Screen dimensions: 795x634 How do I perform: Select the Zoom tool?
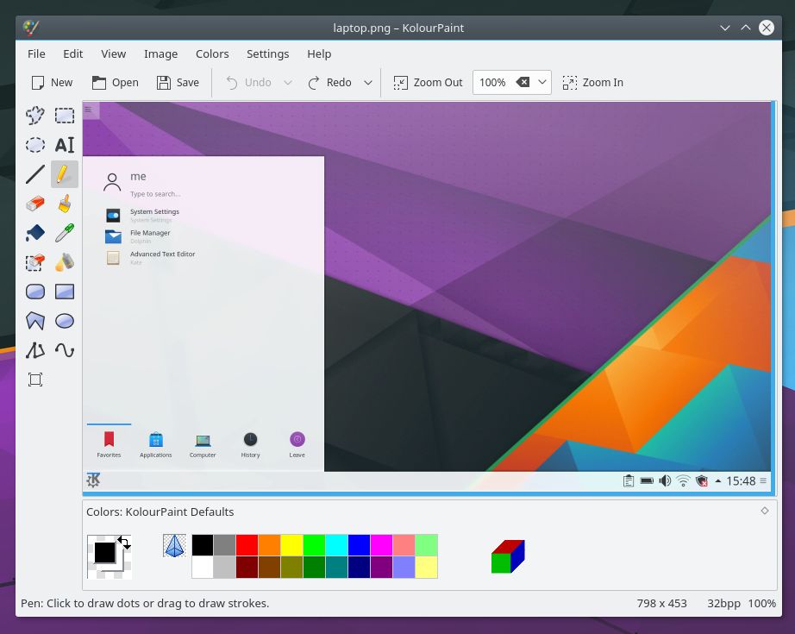pyautogui.click(x=35, y=380)
